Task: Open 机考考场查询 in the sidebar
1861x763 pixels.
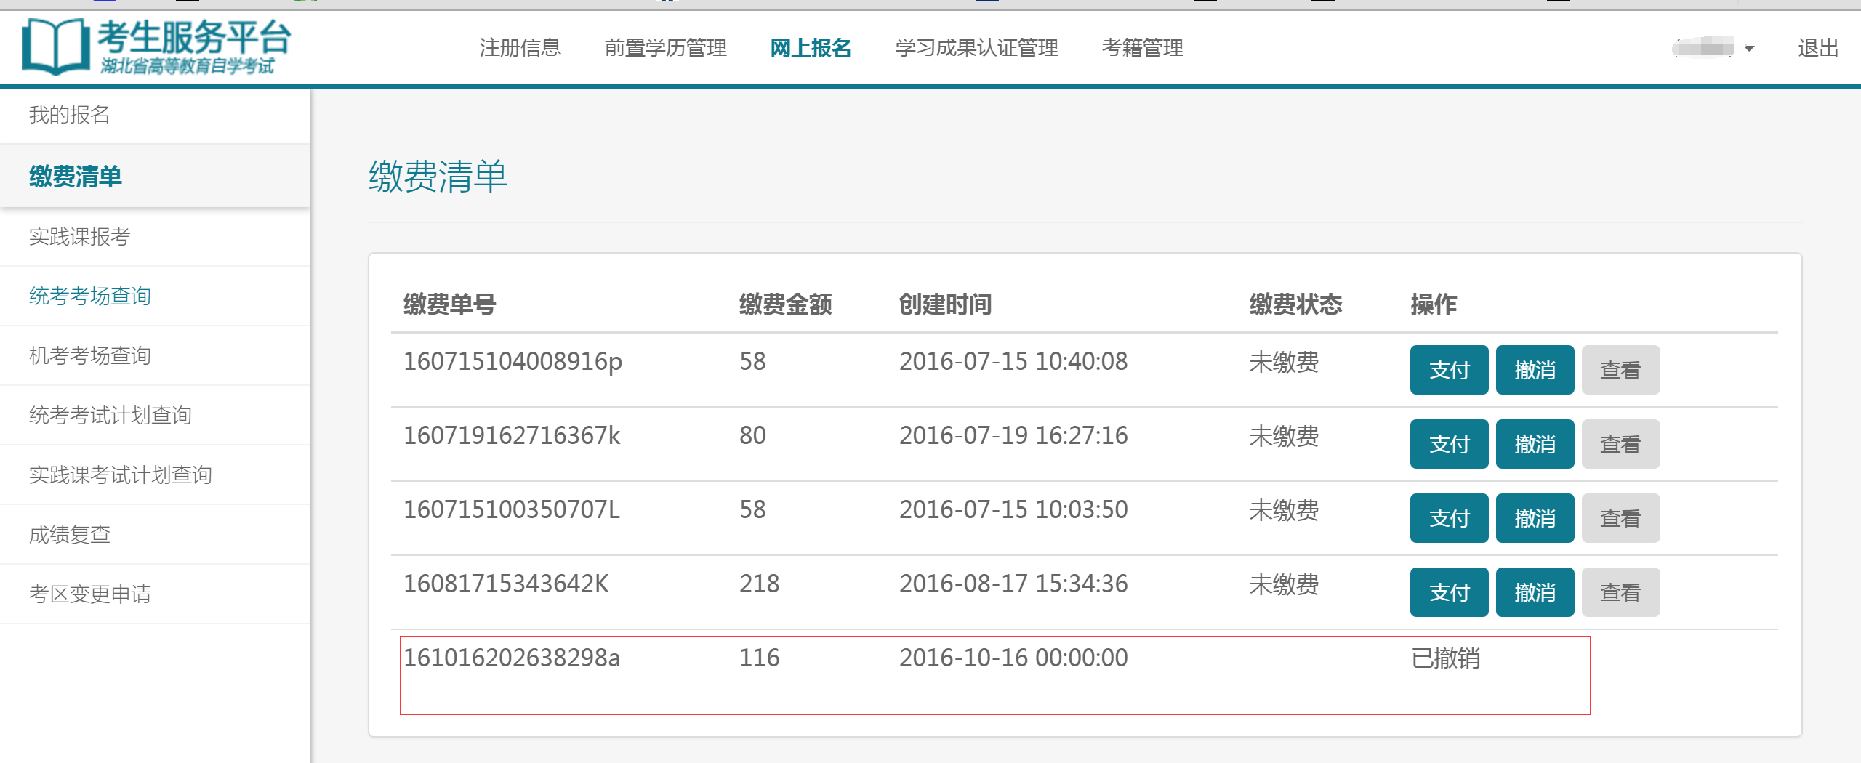Action: (x=90, y=356)
